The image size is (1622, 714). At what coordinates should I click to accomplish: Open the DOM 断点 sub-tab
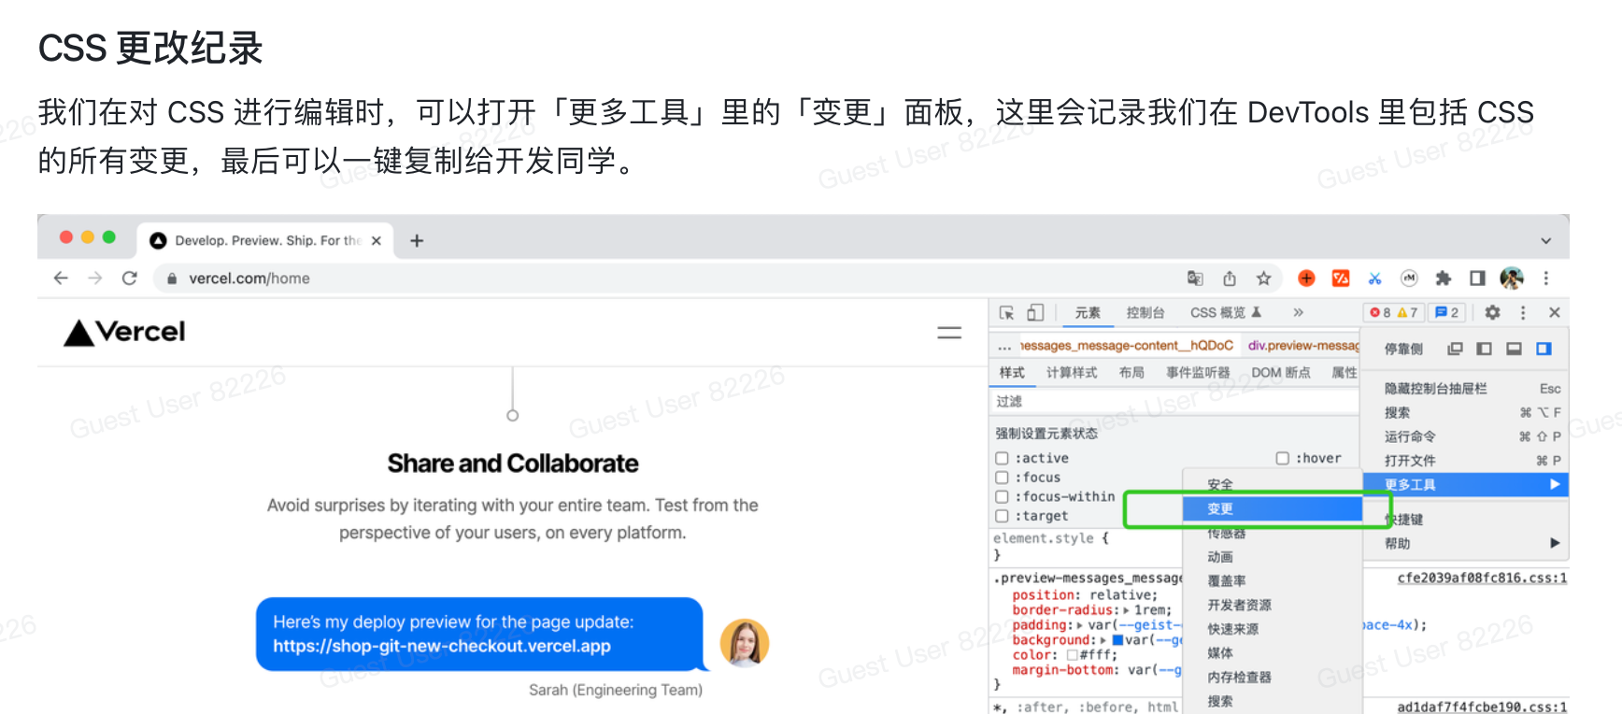pyautogui.click(x=1281, y=373)
